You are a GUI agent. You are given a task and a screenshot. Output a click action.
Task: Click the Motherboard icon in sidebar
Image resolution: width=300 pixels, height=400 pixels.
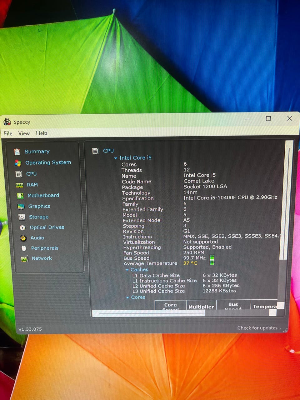(20, 196)
